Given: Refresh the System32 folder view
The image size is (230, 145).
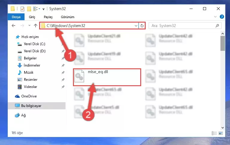Looking at the screenshot, I should [x=142, y=26].
